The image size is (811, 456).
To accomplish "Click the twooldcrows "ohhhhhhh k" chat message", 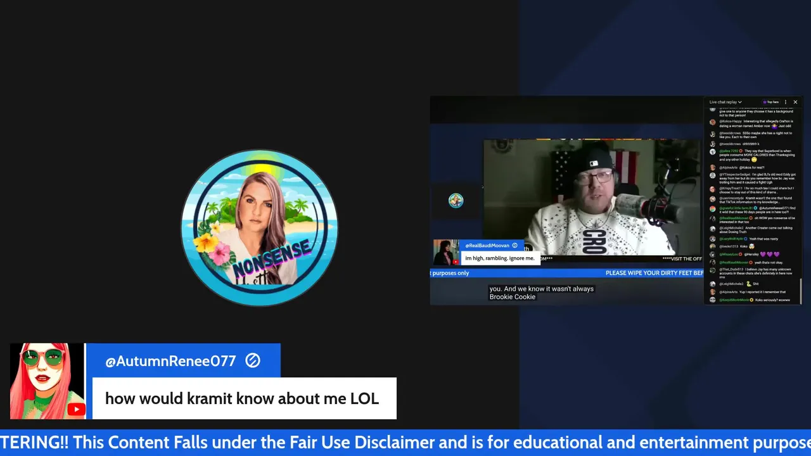I will 739,144.
